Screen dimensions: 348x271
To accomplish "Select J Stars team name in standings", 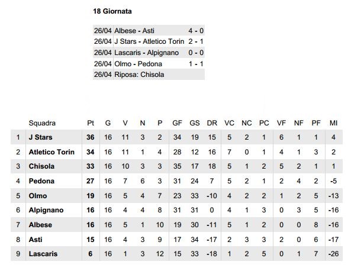I will (40, 137).
